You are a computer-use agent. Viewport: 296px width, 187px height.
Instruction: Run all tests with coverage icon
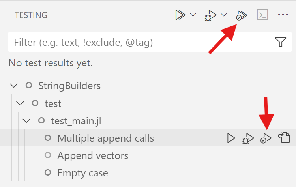[x=242, y=15]
